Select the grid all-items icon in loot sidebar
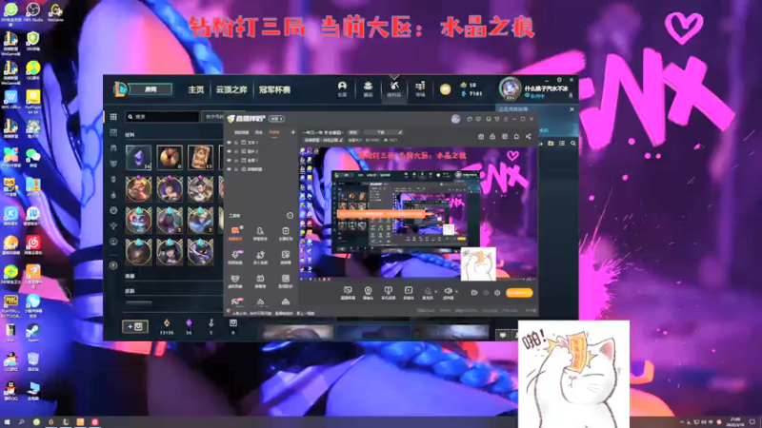Viewport: 762px width, 428px height. pyautogui.click(x=113, y=117)
